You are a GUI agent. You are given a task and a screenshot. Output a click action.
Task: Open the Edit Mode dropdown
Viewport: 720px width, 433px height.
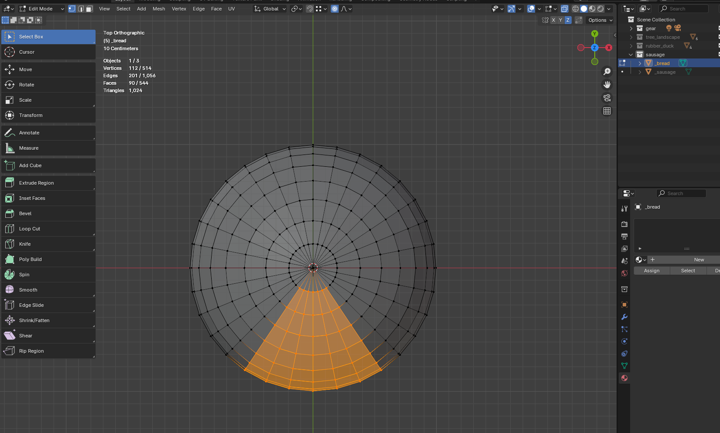click(41, 9)
